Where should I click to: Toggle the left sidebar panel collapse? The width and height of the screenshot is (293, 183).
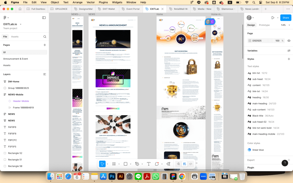point(44,18)
